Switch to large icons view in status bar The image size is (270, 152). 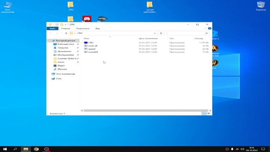tap(208, 114)
